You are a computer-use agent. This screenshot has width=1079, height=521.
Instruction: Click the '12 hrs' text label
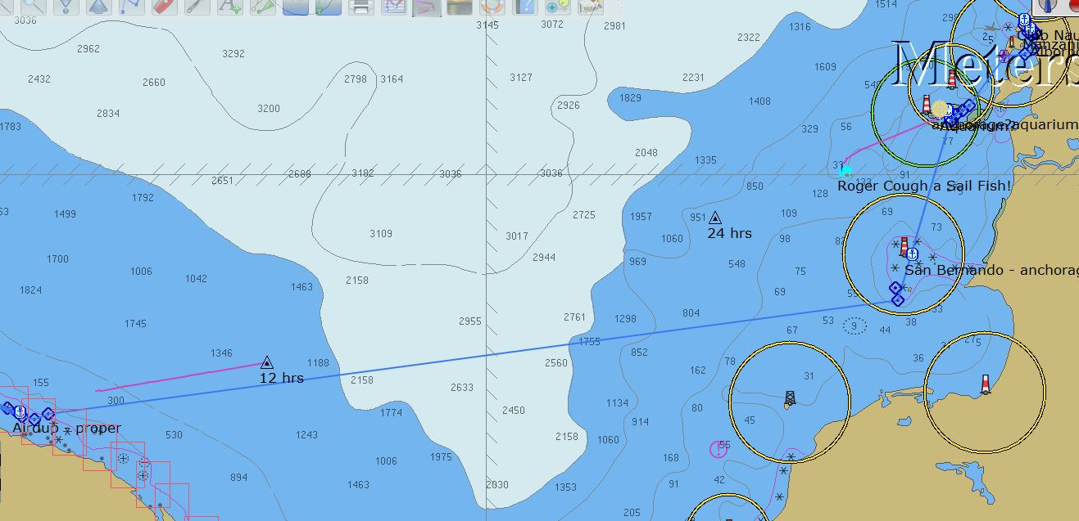pyautogui.click(x=281, y=378)
